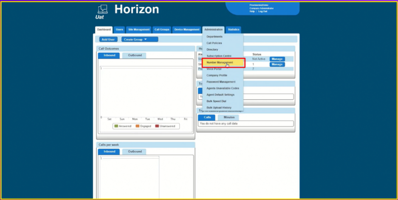Click the Call Outcomes panel header
Screen dimensions: 398x200
point(146,49)
